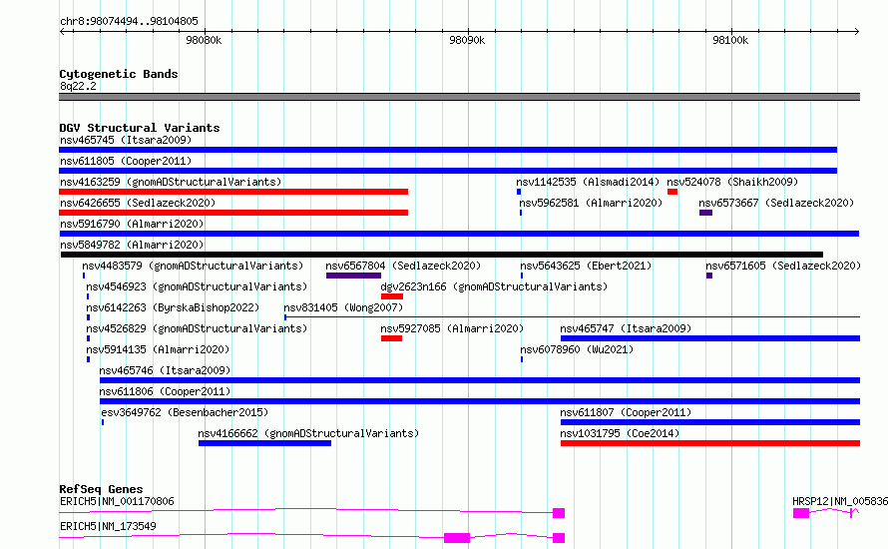Click the chr8:98074494..98104805 coordinate text
The width and height of the screenshot is (888, 549).
[129, 21]
